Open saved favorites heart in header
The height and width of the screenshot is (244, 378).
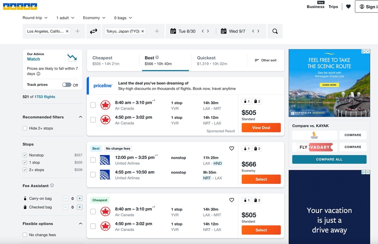(x=348, y=7)
